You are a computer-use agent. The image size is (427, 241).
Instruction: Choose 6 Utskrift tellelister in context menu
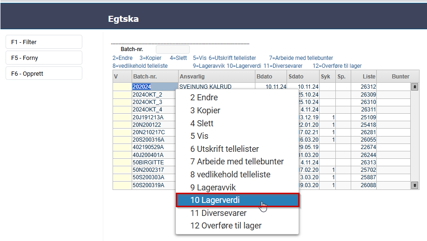(x=237, y=149)
